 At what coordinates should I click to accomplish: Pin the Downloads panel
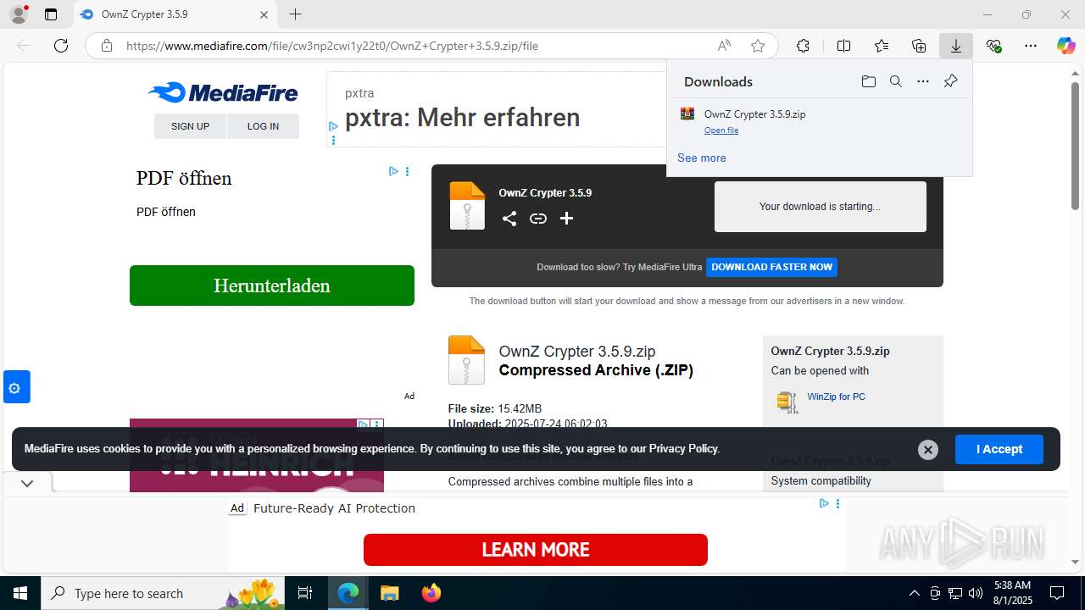[950, 81]
